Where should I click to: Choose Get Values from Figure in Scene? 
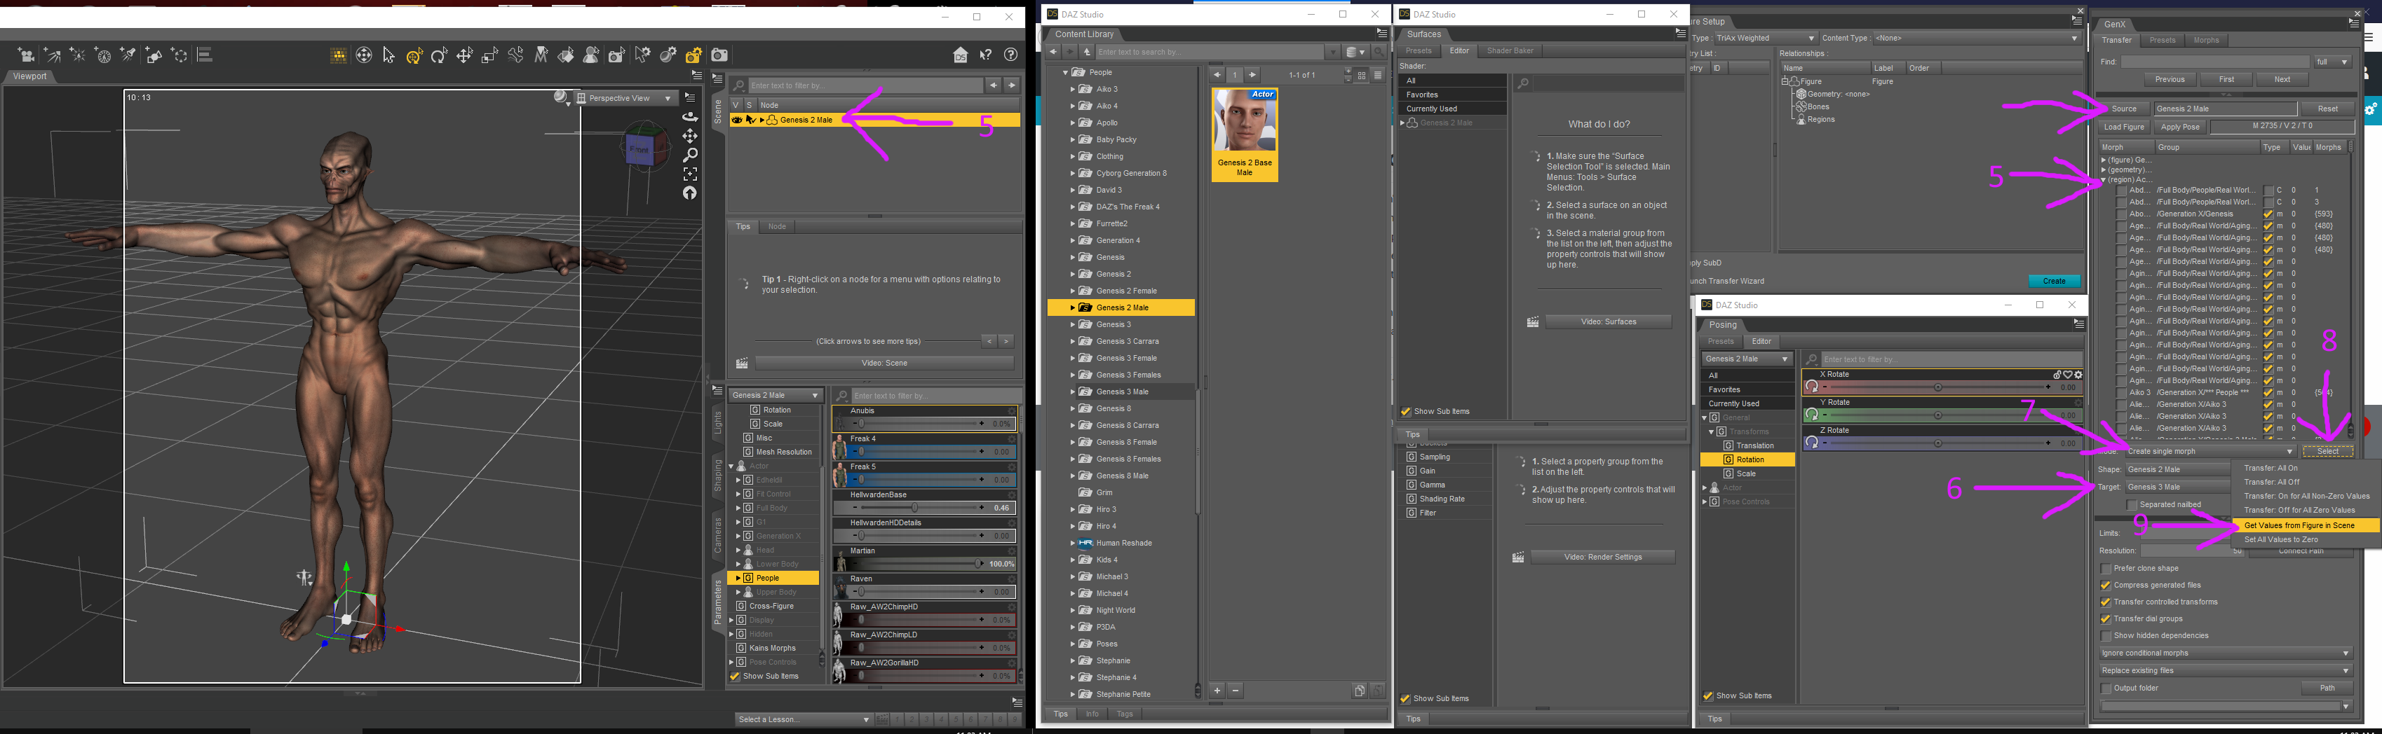tap(2306, 525)
